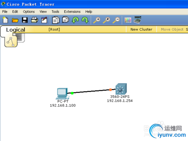
Task: Save the network with floppy icon
Action: point(25,20)
